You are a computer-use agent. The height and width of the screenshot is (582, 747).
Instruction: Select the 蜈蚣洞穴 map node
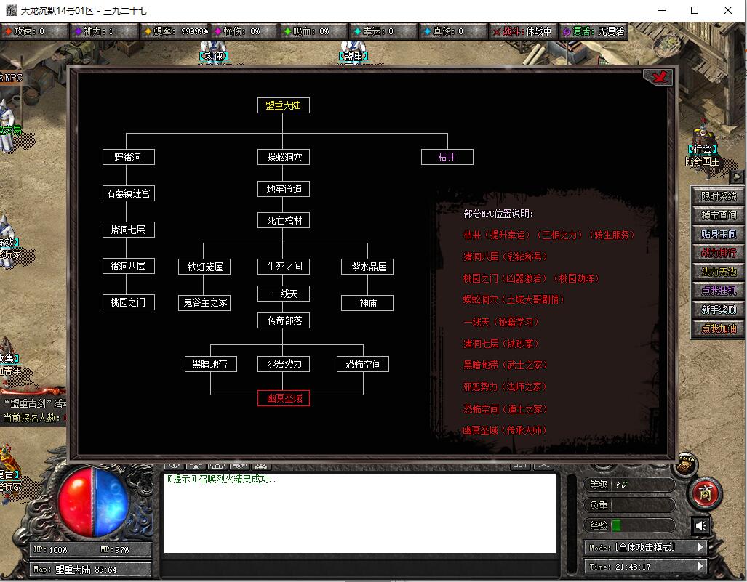click(x=284, y=157)
